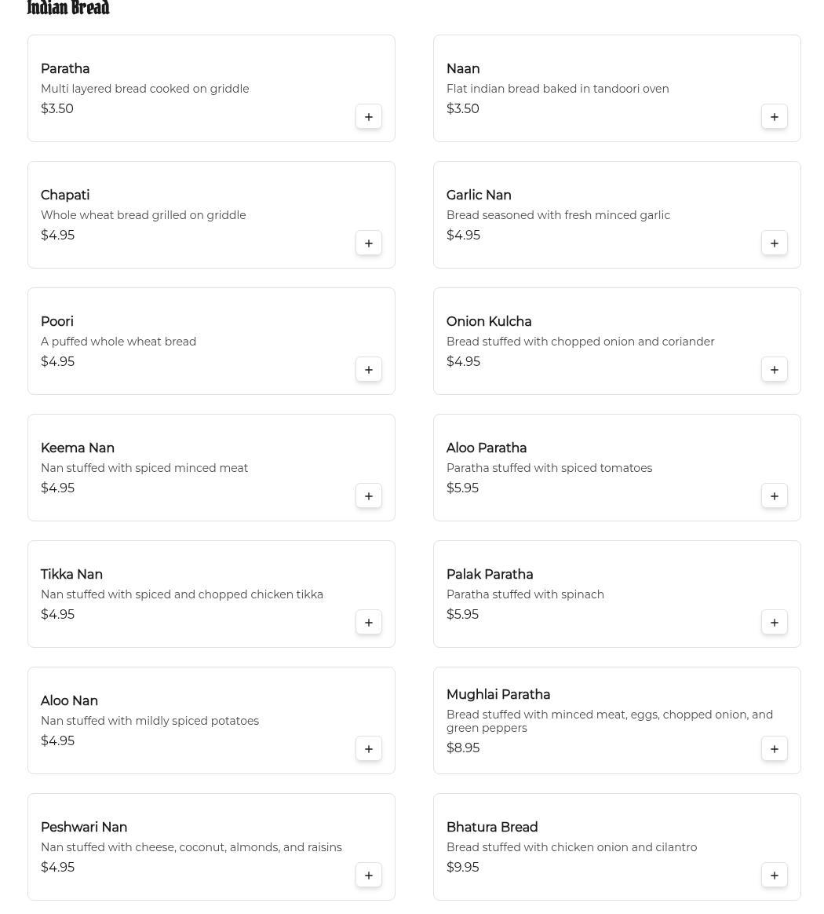Click the Indian Bread section heading
The image size is (824, 914).
tap(68, 9)
